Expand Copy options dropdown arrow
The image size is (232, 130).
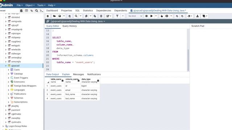[90, 16]
